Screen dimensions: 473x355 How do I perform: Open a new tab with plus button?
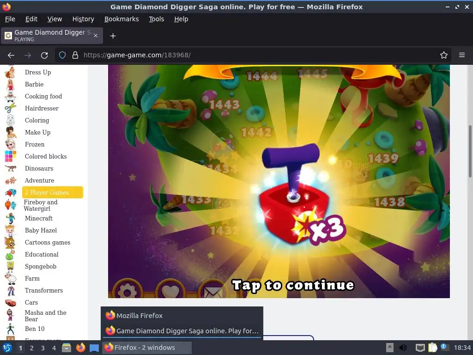coord(113,36)
